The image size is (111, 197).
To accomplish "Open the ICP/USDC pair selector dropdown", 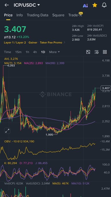I will (x=27, y=5).
